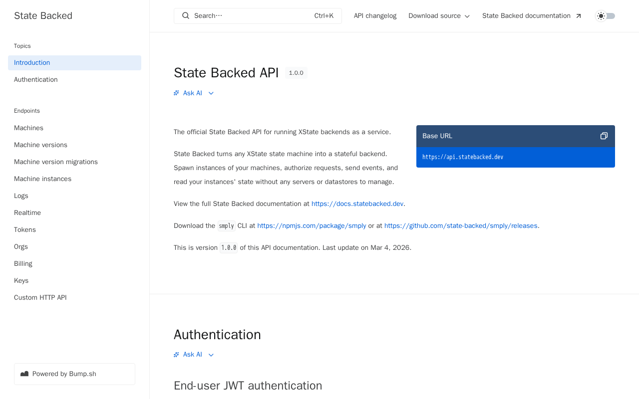This screenshot has height=399, width=639.
Task: Click the external link arrow icon
Action: [579, 16]
